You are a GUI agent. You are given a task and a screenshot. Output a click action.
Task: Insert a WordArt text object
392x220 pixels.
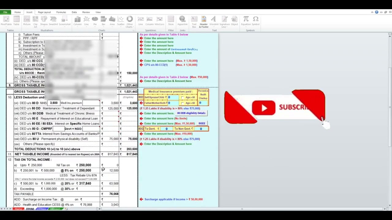coord(214,21)
